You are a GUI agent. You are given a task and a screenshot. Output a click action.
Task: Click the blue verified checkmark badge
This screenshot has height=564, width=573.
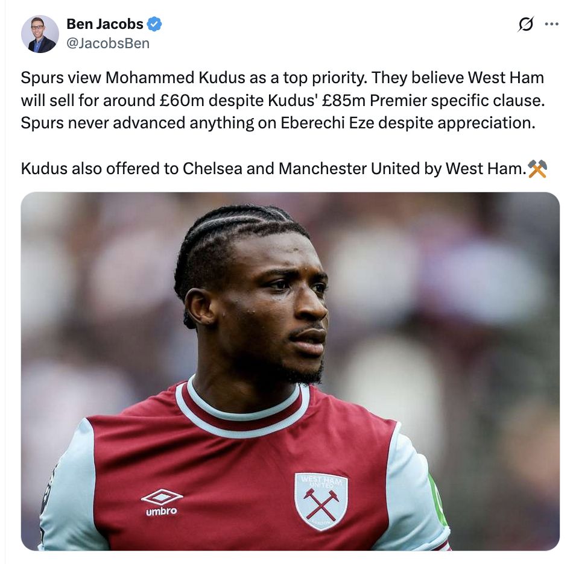[x=154, y=24]
